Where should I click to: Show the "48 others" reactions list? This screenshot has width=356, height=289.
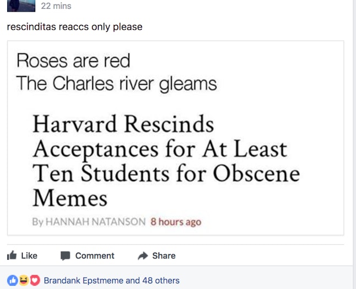tap(161, 280)
